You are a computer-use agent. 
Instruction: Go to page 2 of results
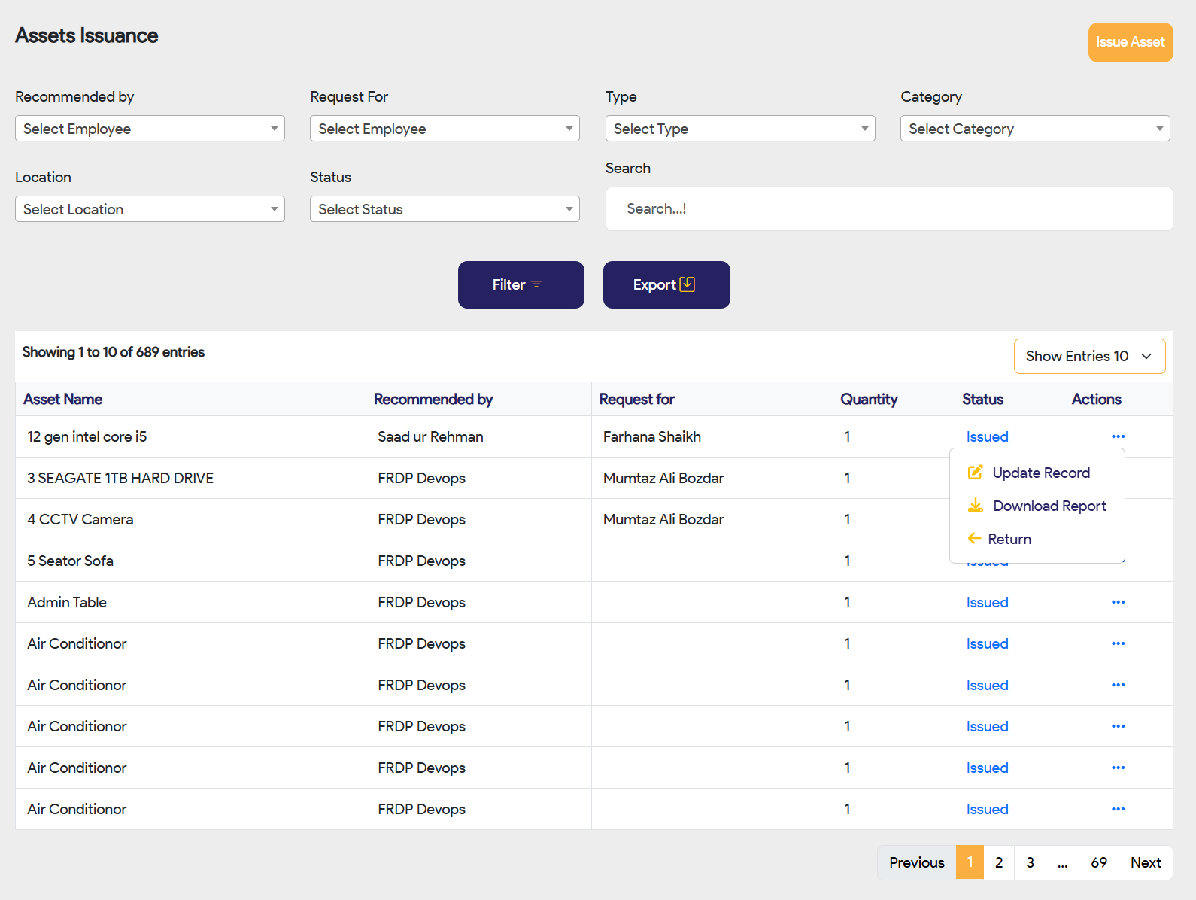pyautogui.click(x=998, y=862)
